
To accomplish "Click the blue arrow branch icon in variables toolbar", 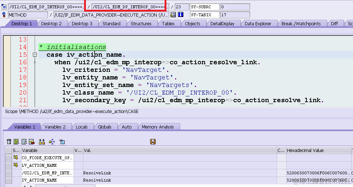I will [52, 142].
